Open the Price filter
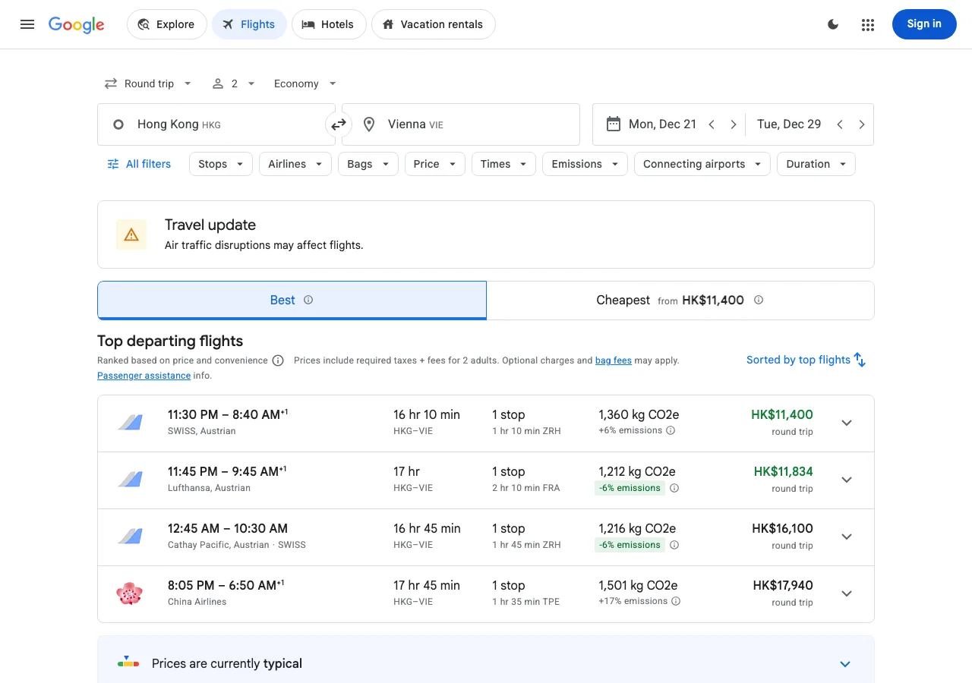Image resolution: width=972 pixels, height=683 pixels. tap(435, 164)
